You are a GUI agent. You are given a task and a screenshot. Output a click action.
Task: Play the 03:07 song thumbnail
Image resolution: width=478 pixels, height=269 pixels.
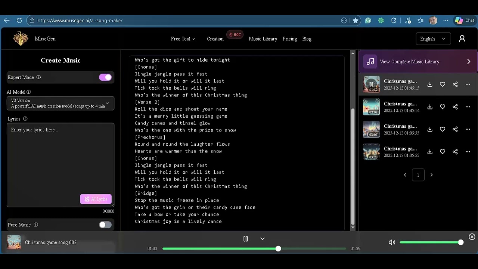371,129
